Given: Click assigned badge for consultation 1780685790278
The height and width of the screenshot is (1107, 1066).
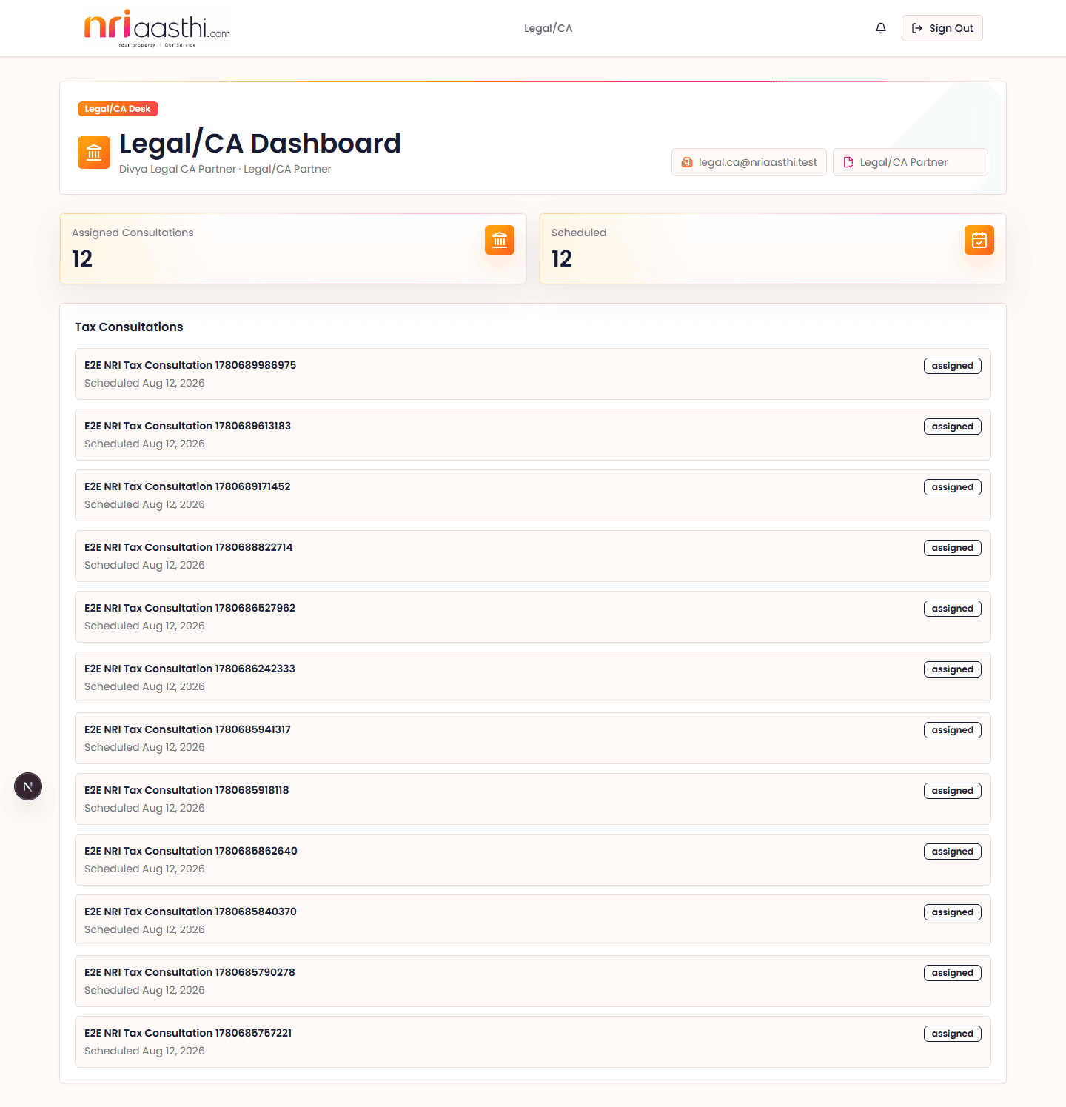Looking at the screenshot, I should point(953,973).
